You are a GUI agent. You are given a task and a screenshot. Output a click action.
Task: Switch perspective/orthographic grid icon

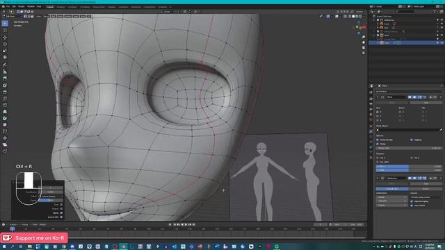pyautogui.click(x=364, y=53)
